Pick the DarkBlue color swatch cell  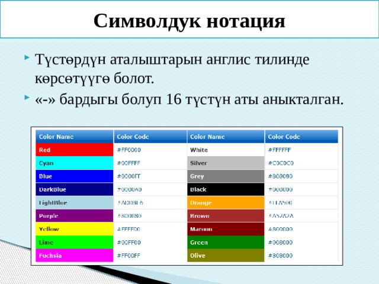click(x=75, y=189)
